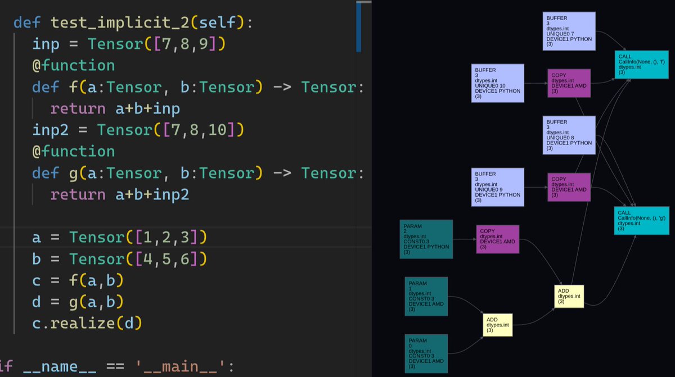675x377 pixels.
Task: Click the inp2 = Tensor([7,8,10]) line
Action: [x=138, y=130]
